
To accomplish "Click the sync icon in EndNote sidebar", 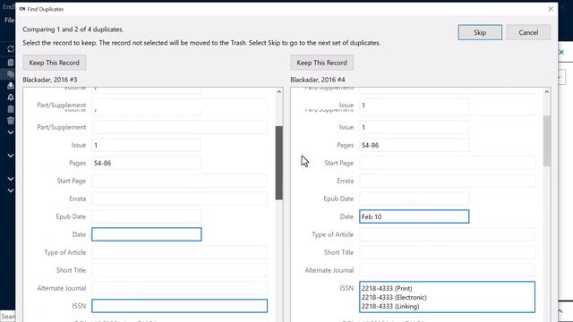I will click(11, 49).
